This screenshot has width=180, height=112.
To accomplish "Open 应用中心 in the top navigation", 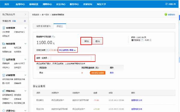I will point(20,4).
